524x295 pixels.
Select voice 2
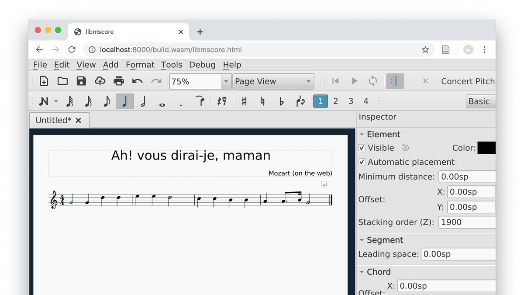pyautogui.click(x=335, y=101)
